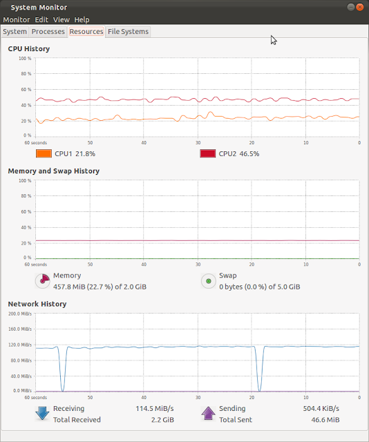Click the red CPU2 color swatch
This screenshot has width=369, height=442.
208,153
